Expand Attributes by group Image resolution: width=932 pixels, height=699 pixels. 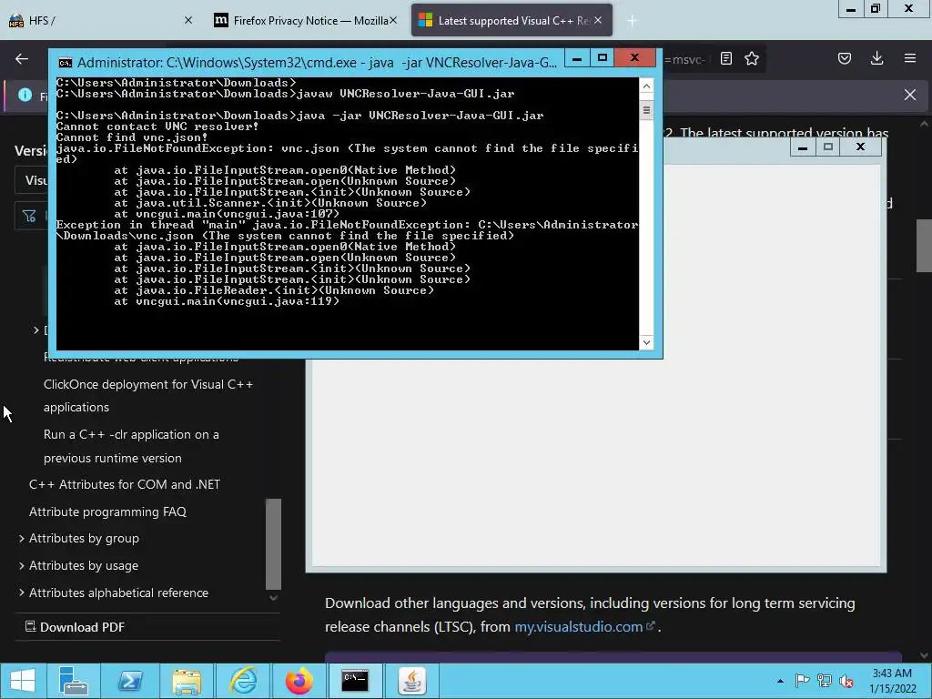click(x=22, y=538)
